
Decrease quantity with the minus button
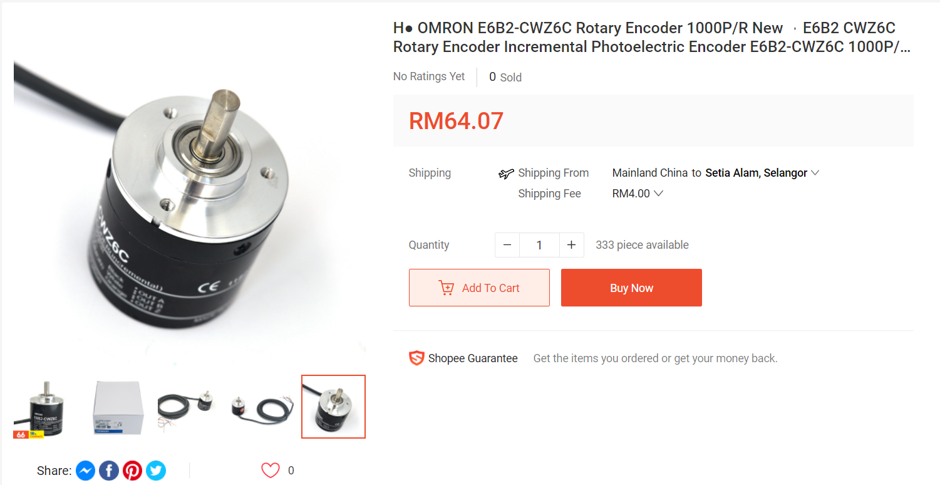coord(507,245)
